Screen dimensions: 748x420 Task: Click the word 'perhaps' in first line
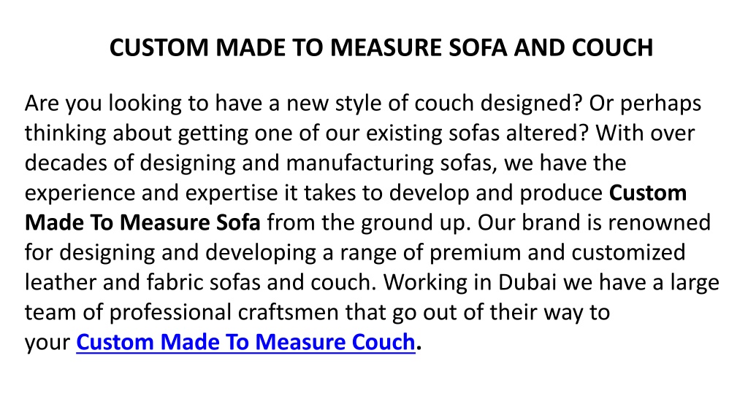click(x=660, y=105)
